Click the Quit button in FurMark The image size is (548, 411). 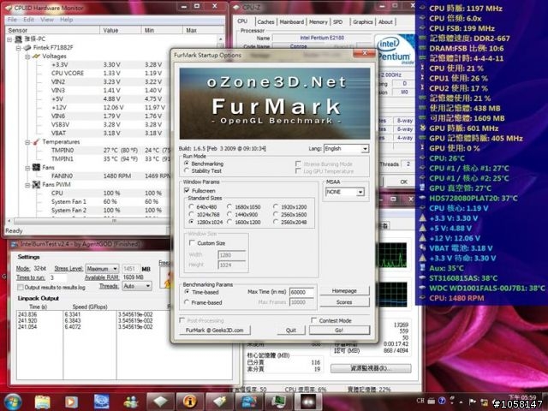[x=291, y=330]
